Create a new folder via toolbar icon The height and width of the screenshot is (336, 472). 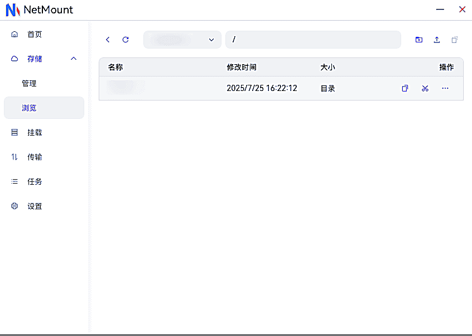pyautogui.click(x=419, y=40)
